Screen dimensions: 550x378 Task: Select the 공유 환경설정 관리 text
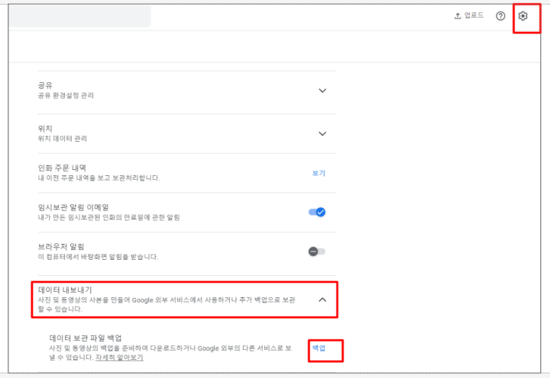66,95
